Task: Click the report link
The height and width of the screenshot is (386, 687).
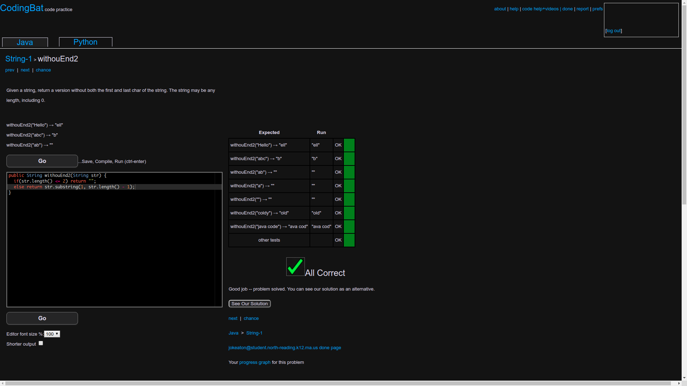Action: [x=583, y=9]
